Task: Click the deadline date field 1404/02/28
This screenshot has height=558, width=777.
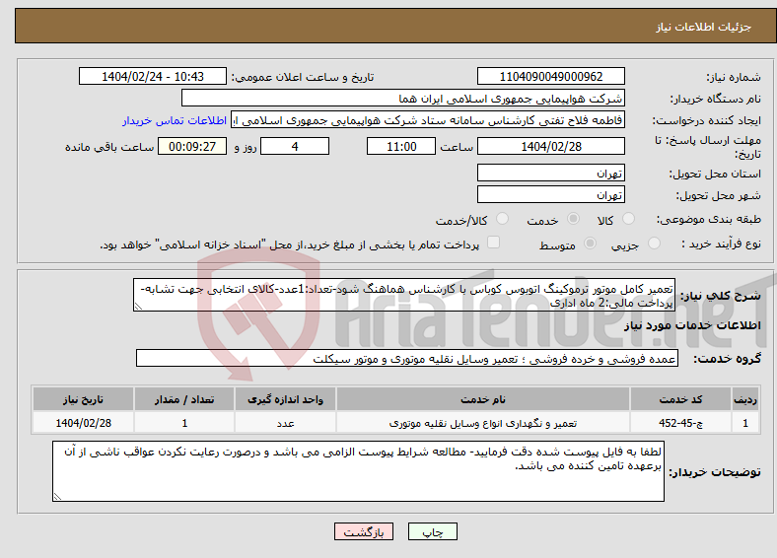Action: pos(551,146)
